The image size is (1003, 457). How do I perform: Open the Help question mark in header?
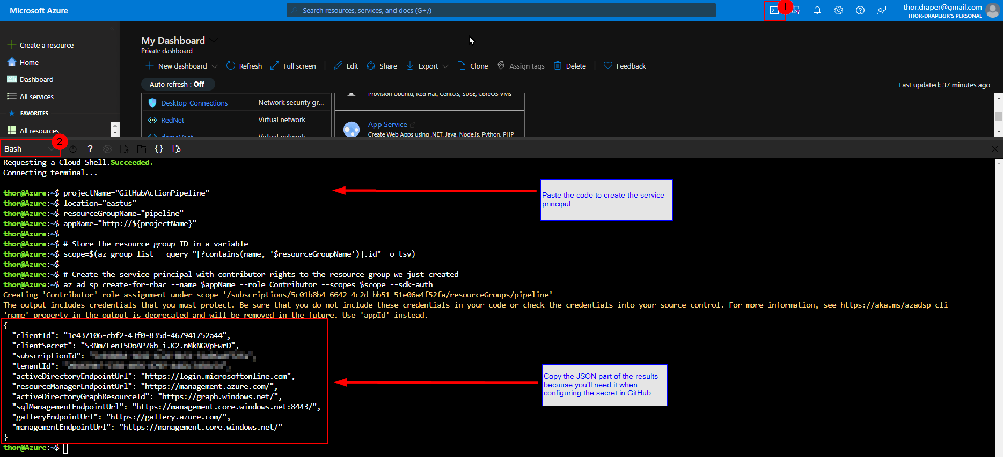click(x=860, y=10)
